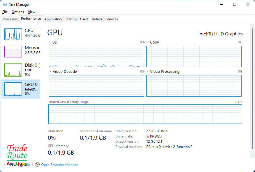
Task: Select the Memory usage graph thumbnail
Action: [x=13, y=52]
